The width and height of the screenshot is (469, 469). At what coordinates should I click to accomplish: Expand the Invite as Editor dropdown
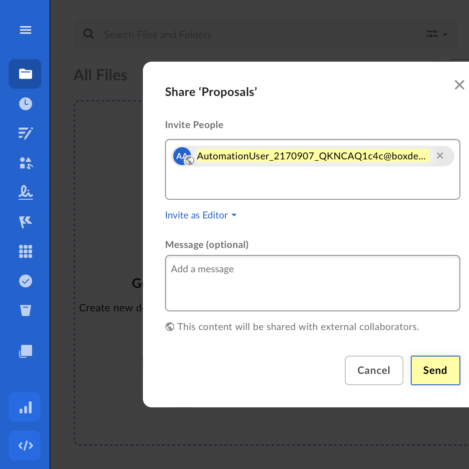coord(201,215)
